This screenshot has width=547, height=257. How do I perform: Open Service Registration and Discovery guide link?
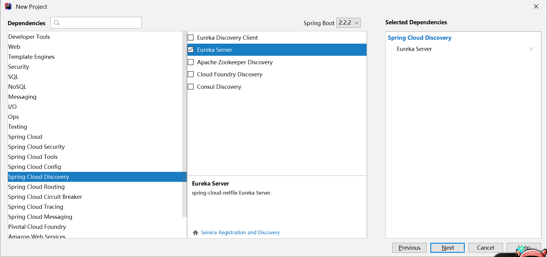coord(240,232)
